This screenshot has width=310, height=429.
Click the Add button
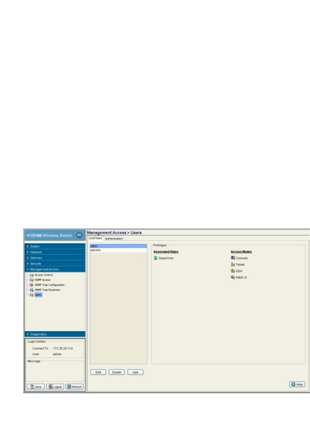[135, 372]
